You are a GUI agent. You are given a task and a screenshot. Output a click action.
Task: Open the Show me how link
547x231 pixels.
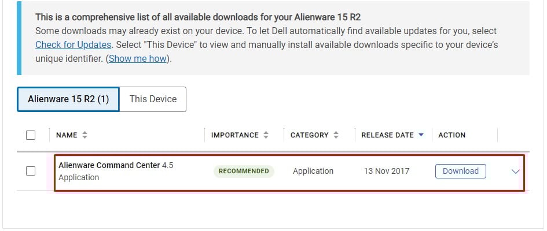pyautogui.click(x=137, y=59)
